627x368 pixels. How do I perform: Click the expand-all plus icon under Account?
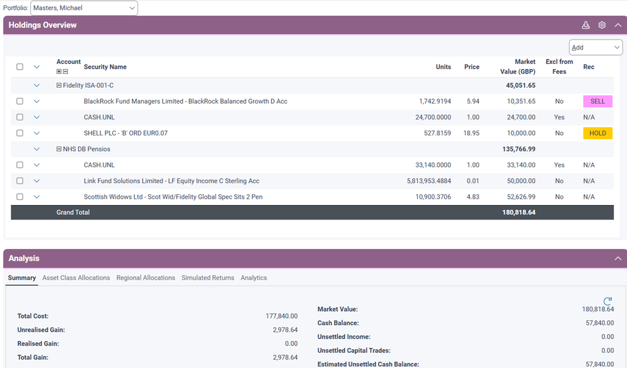[x=59, y=71]
